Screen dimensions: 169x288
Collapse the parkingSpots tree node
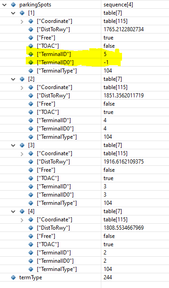pos(5,5)
